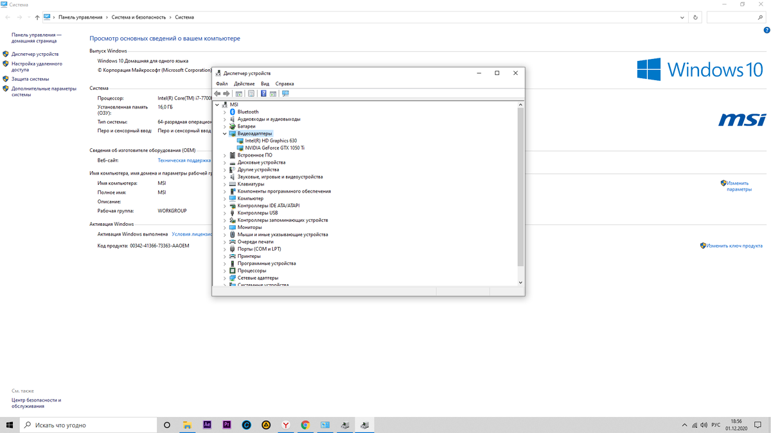The height and width of the screenshot is (433, 771).
Task: Expand Аудиовходы и аудиовыходы category
Action: [x=225, y=119]
